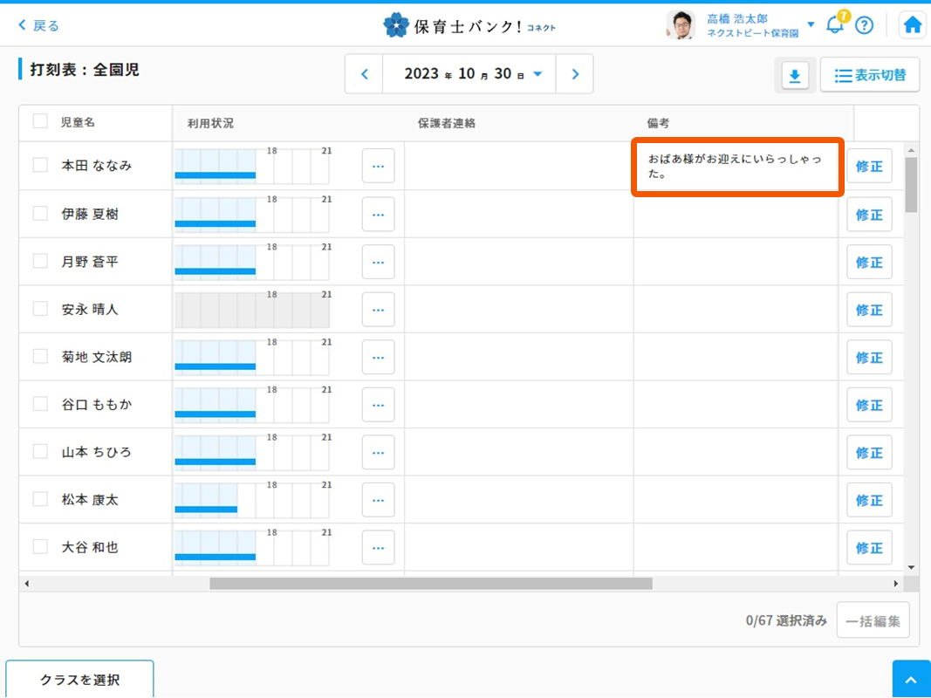The width and height of the screenshot is (931, 698).
Task: Click the クラスを選択 button
Action: click(79, 680)
